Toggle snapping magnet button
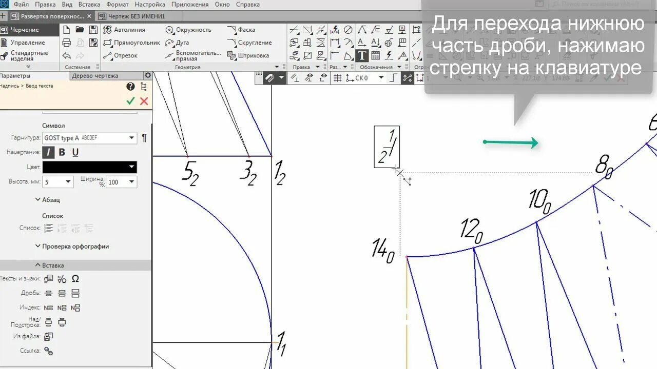The image size is (657, 369). pos(269,78)
